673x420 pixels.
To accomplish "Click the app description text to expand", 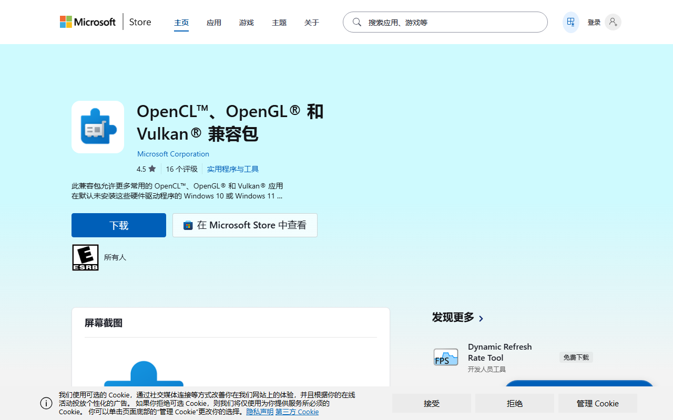I will point(177,191).
